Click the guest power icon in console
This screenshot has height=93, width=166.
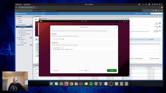click(x=128, y=21)
